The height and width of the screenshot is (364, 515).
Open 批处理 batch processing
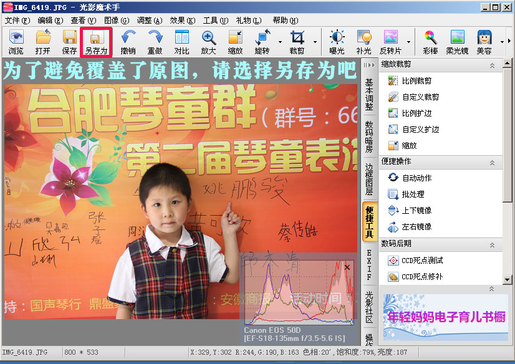(406, 194)
